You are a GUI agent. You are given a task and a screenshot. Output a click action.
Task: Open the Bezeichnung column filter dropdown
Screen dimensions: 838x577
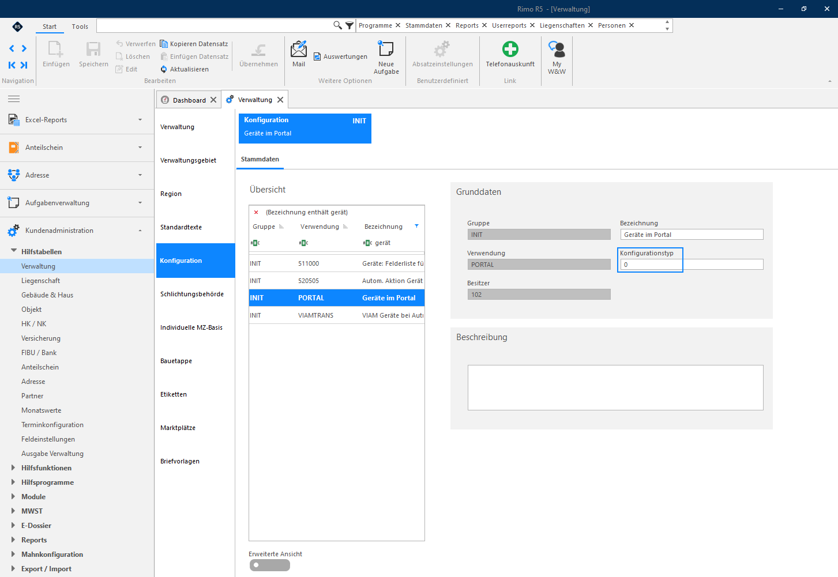point(416,226)
